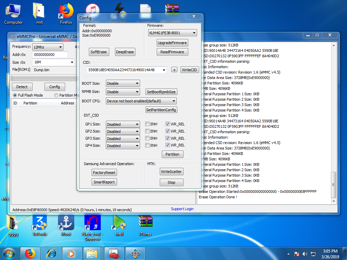Open the Frequency 12Mhz dropdown
The width and height of the screenshot is (347, 260).
click(48, 47)
